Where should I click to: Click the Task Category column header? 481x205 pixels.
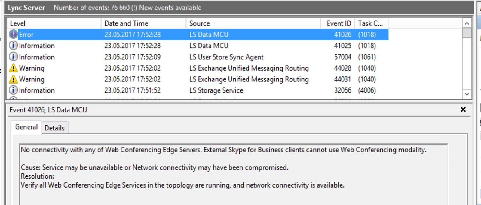tap(371, 23)
